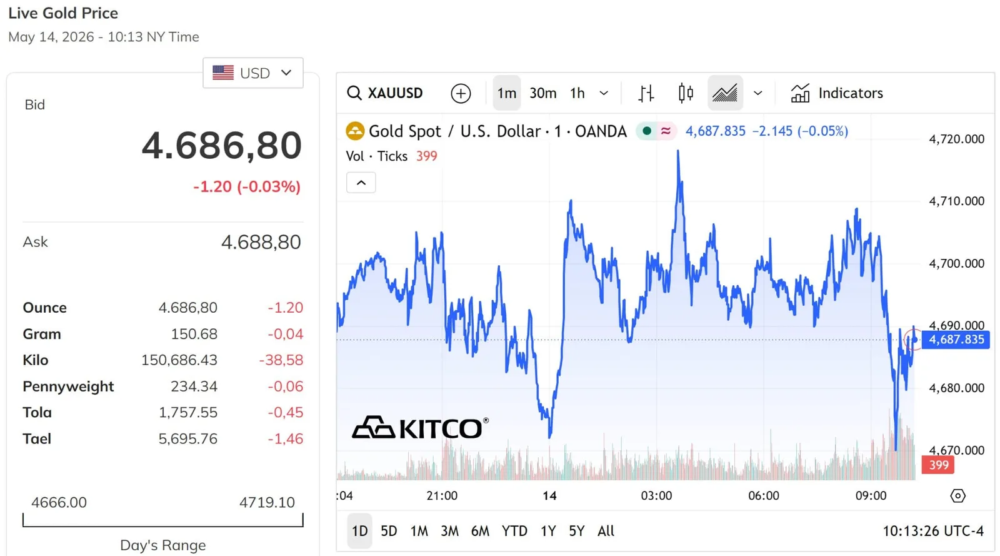Screen dimensions: 1000x556
Task: Toggle the 30m interval button
Action: [x=542, y=93]
